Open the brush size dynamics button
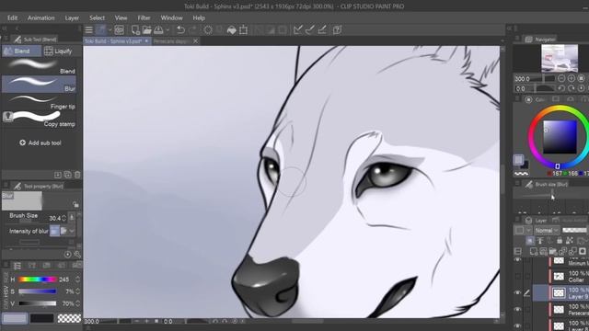The image size is (589, 331). pos(72,218)
